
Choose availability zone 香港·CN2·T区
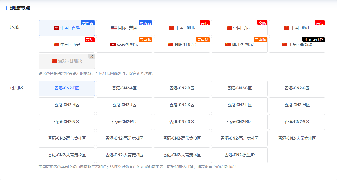click(67, 88)
